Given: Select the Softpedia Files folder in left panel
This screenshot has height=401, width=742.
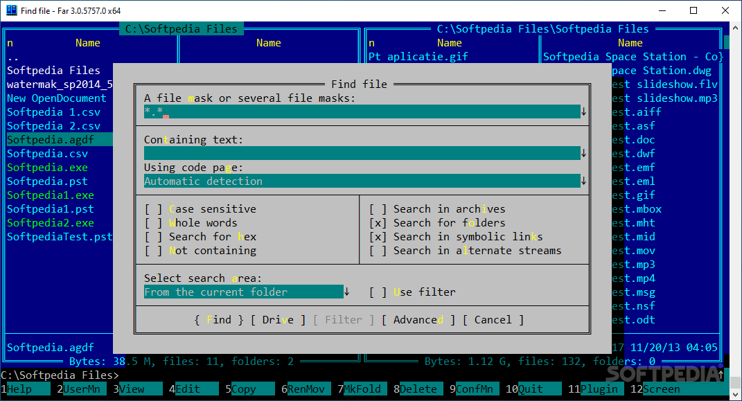Looking at the screenshot, I should coord(53,71).
